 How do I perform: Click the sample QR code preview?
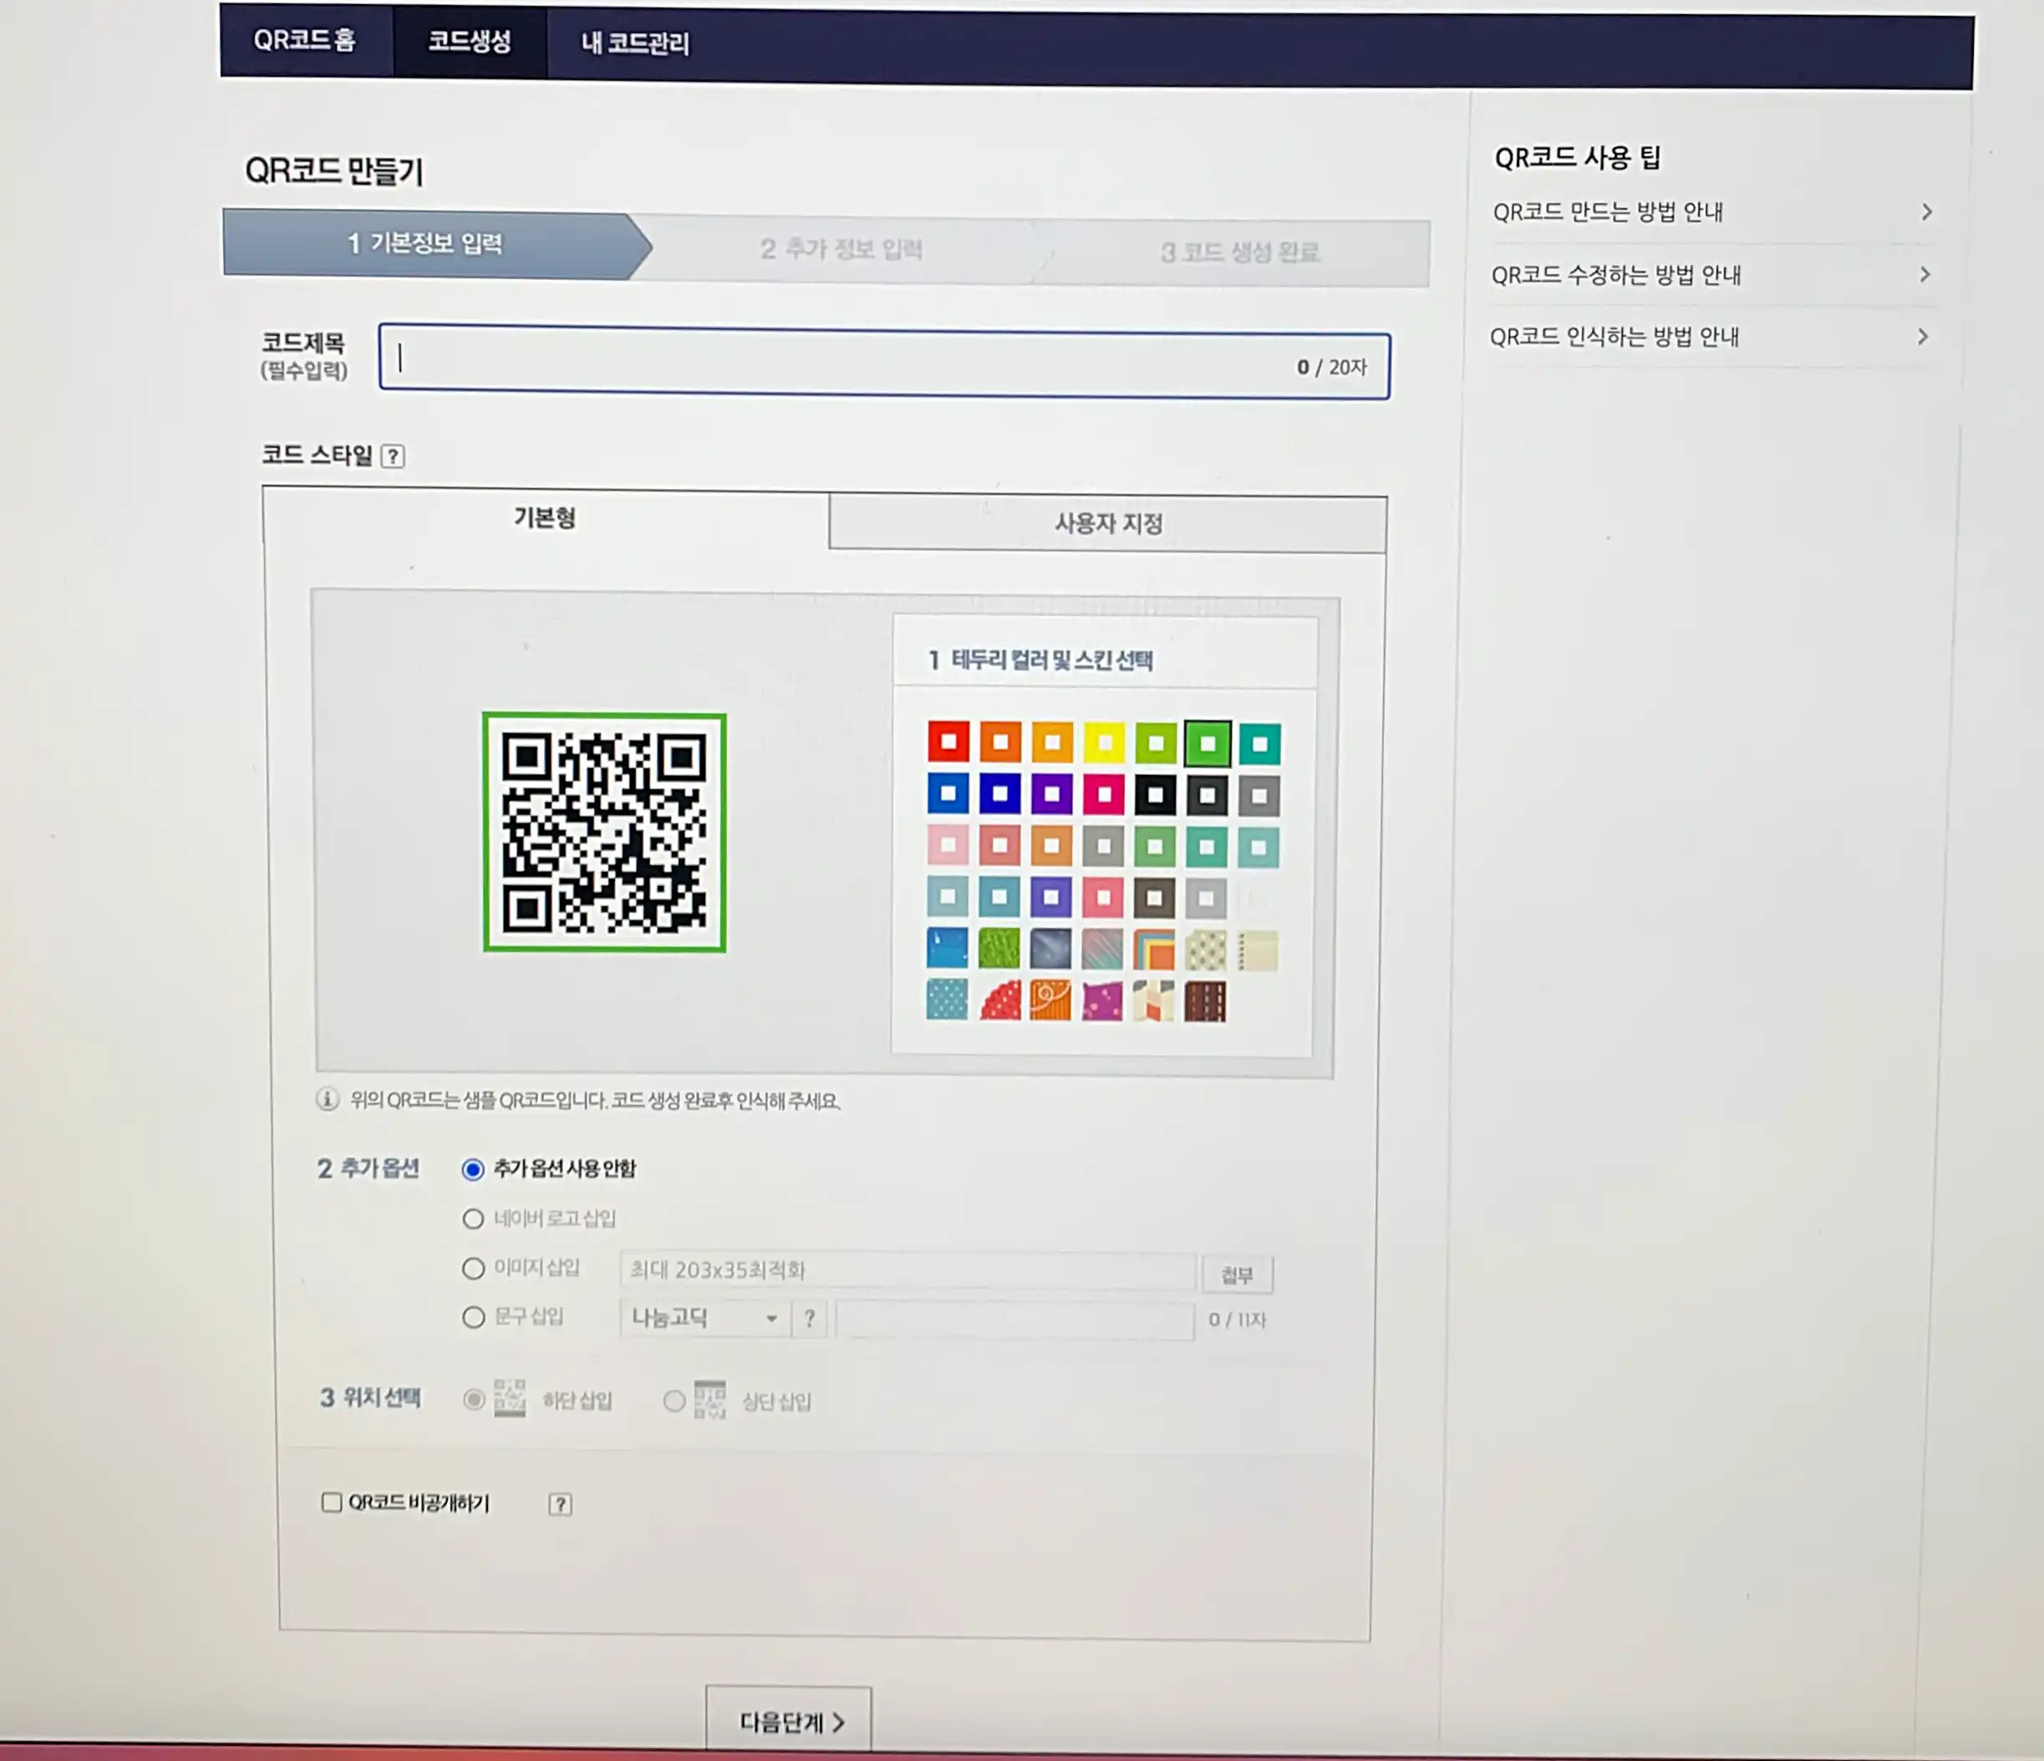pos(605,832)
